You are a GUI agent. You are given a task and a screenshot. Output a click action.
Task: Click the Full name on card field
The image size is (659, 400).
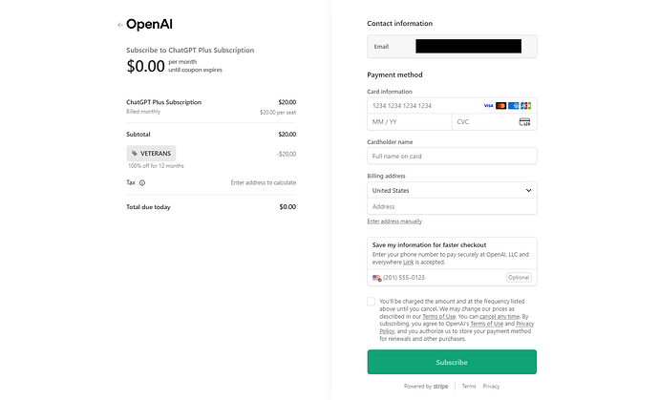coord(452,156)
